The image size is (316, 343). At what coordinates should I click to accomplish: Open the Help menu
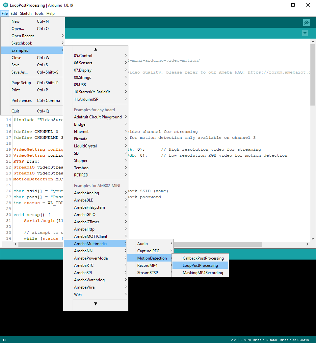click(50, 13)
